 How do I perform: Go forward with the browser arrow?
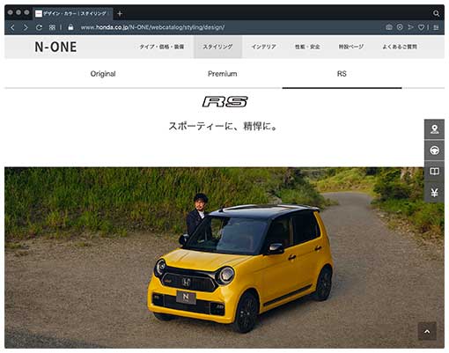[26, 27]
